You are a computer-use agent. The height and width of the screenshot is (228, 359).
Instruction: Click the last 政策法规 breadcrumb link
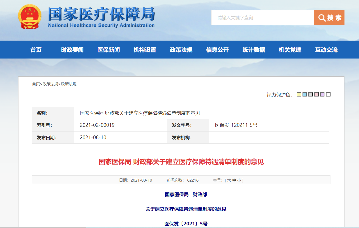click(69, 84)
